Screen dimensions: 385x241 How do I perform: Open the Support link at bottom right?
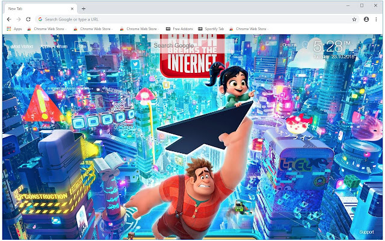tap(366, 232)
